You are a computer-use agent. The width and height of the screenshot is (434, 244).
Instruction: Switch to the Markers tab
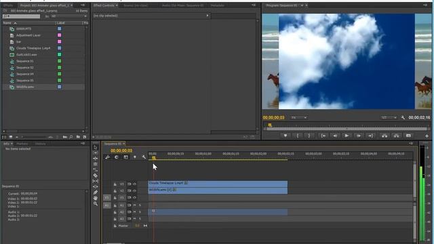[x=22, y=144]
